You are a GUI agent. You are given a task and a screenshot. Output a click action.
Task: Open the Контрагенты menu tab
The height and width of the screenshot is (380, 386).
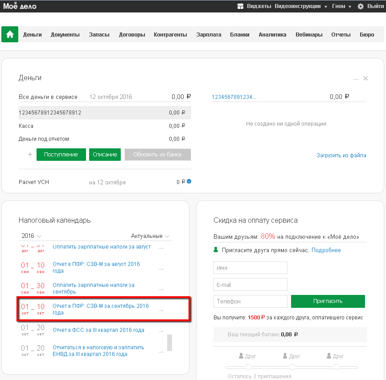pyautogui.click(x=170, y=35)
